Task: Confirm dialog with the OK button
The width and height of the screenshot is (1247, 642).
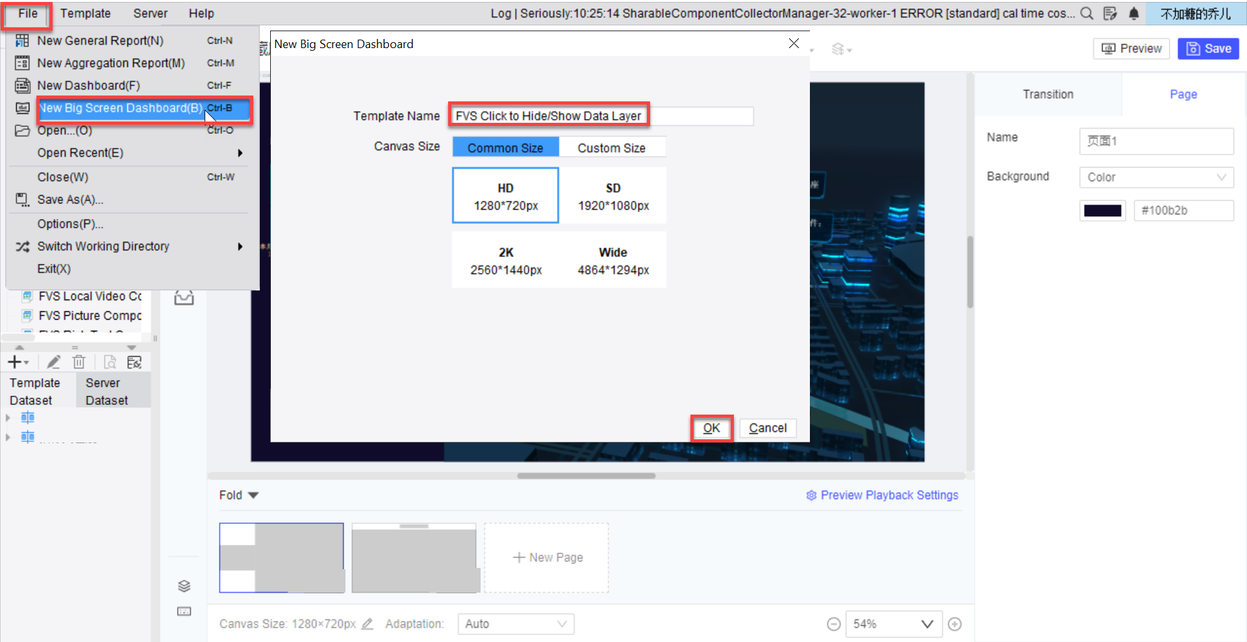Action: click(711, 428)
